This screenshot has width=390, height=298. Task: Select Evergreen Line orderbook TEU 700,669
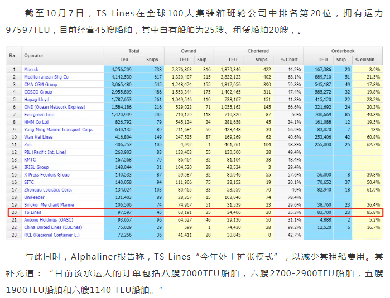[x=319, y=115]
